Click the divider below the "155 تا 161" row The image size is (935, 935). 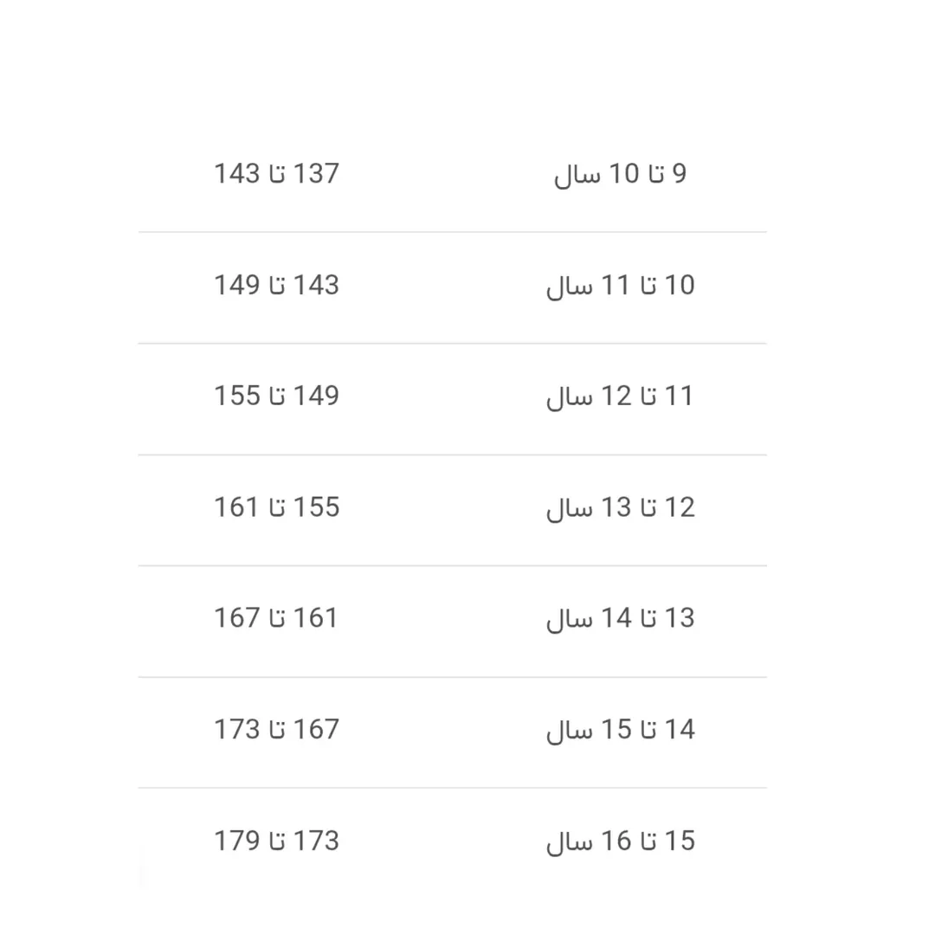(452, 566)
